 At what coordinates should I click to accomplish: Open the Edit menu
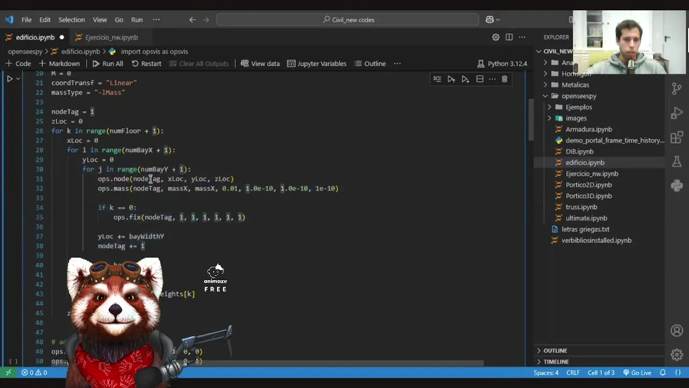[x=45, y=20]
